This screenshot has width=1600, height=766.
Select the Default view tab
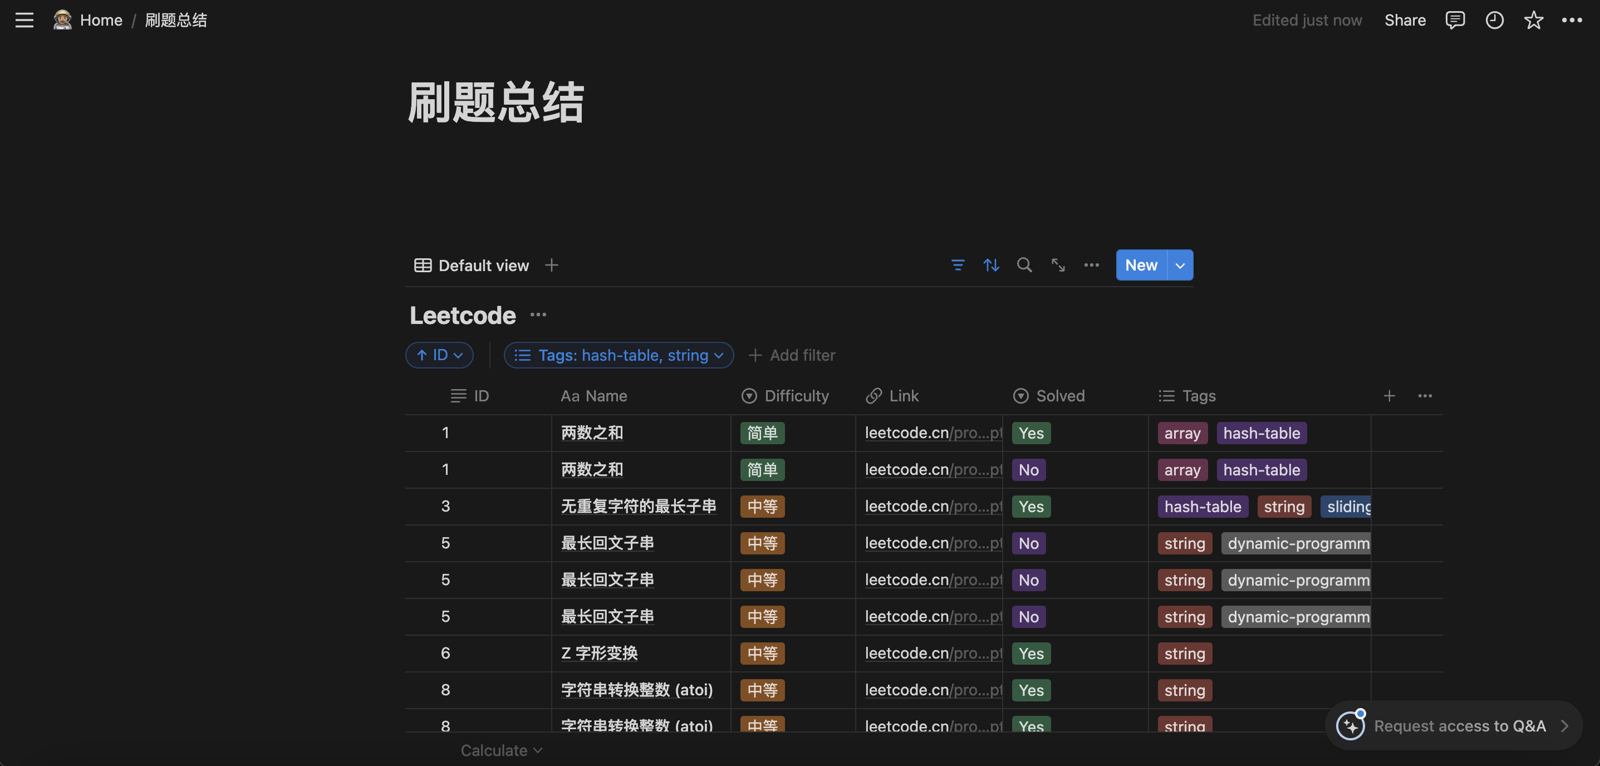coord(472,266)
